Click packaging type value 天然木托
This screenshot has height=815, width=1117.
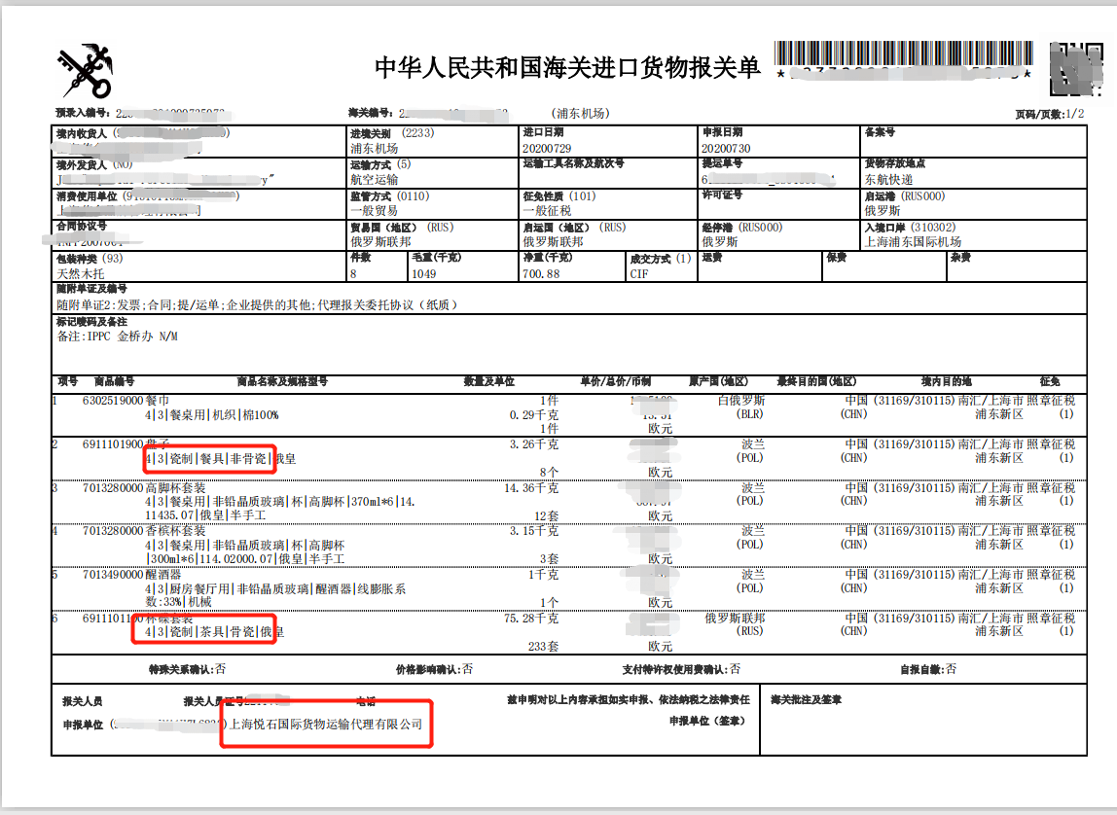81,274
